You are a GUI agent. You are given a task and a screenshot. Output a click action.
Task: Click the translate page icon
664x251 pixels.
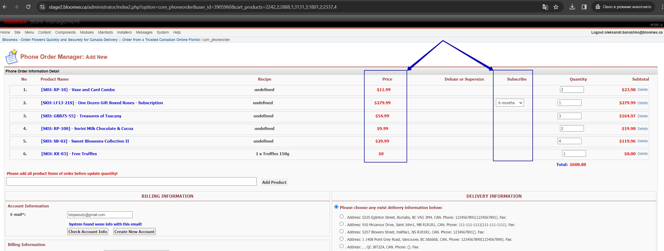pyautogui.click(x=545, y=7)
